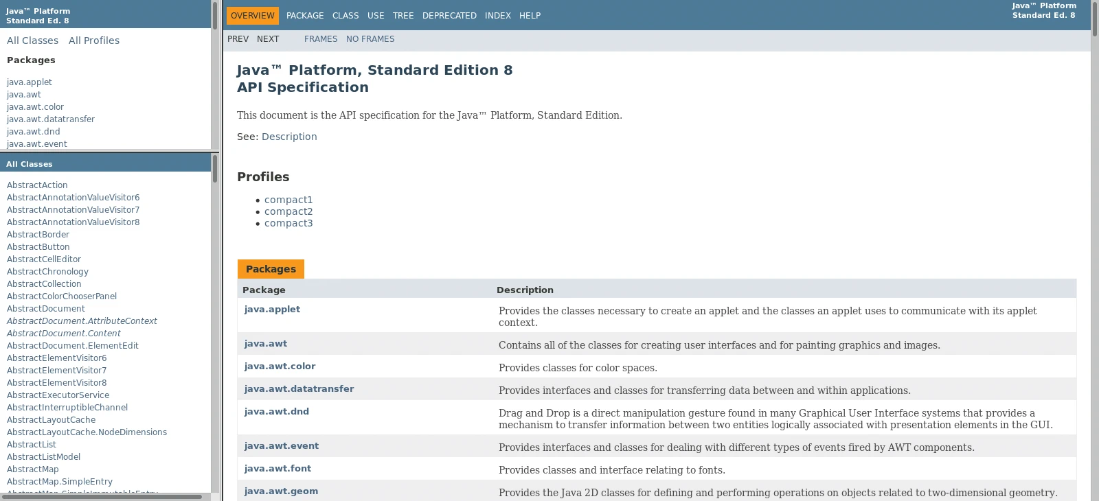Viewport: 1099px width, 501px height.
Task: Click the horizontal scrollbar of class list
Action: click(102, 496)
